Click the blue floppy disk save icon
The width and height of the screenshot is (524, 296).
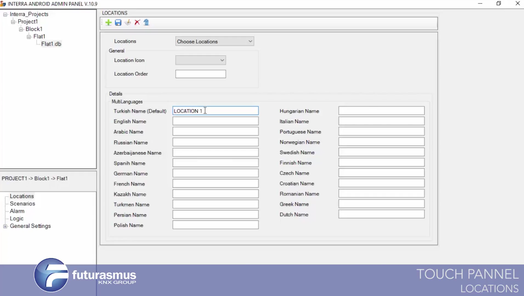(x=118, y=23)
